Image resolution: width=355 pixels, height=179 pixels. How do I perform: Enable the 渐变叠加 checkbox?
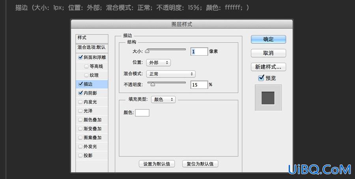tap(80, 129)
